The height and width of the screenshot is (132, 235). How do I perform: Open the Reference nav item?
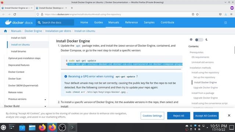(x=131, y=22)
